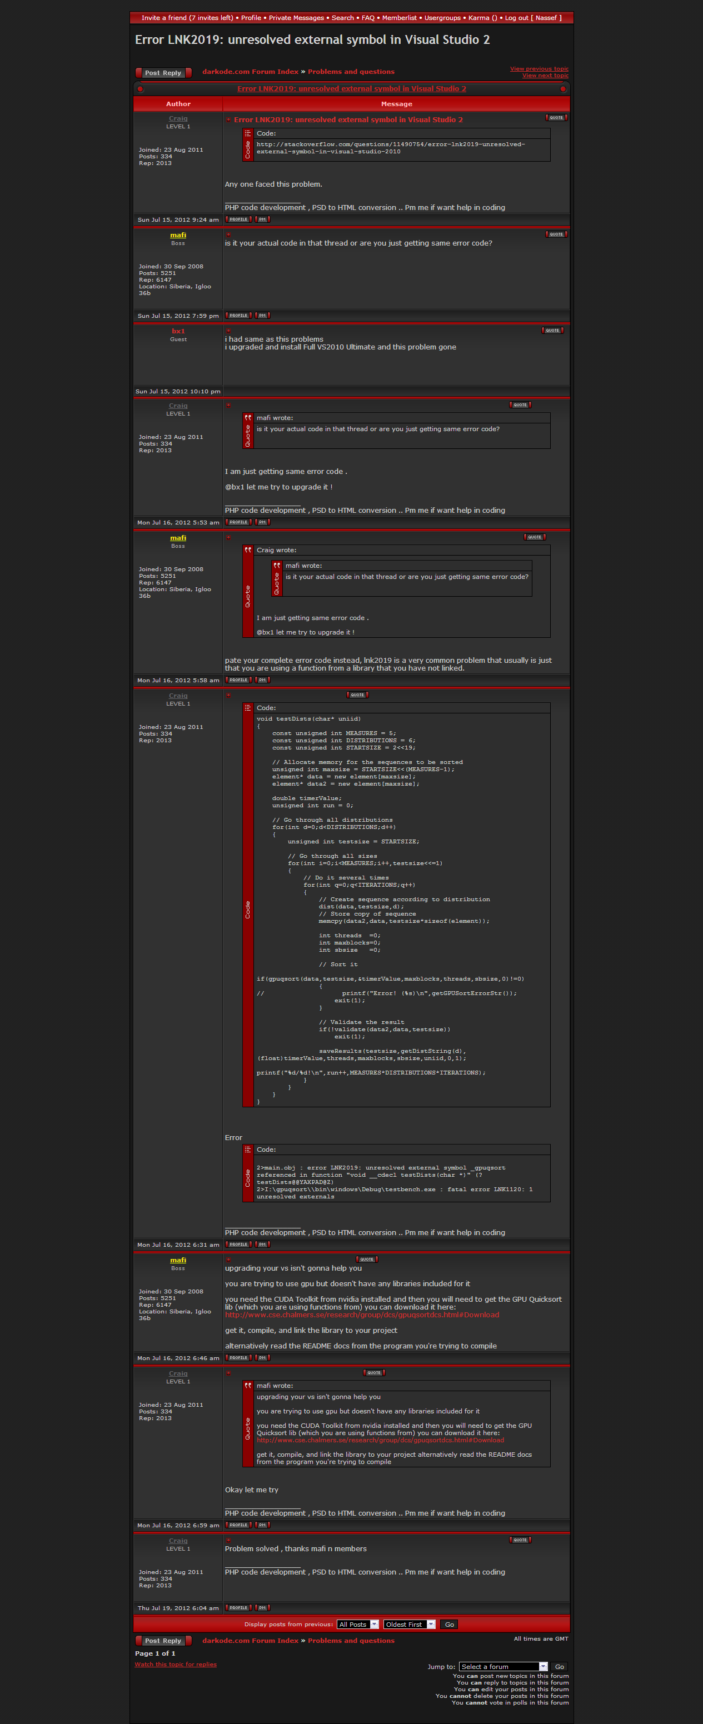This screenshot has width=703, height=1724.
Task: Open the 'All Posts' display dropdown
Action: 357,1625
